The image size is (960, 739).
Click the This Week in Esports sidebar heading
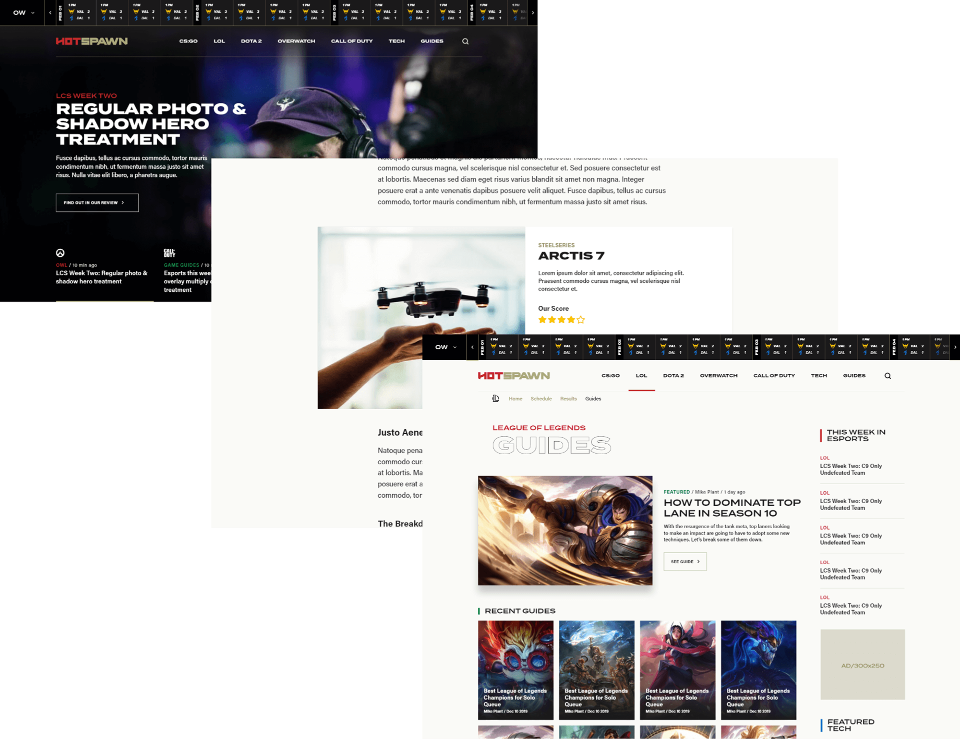[x=856, y=435]
